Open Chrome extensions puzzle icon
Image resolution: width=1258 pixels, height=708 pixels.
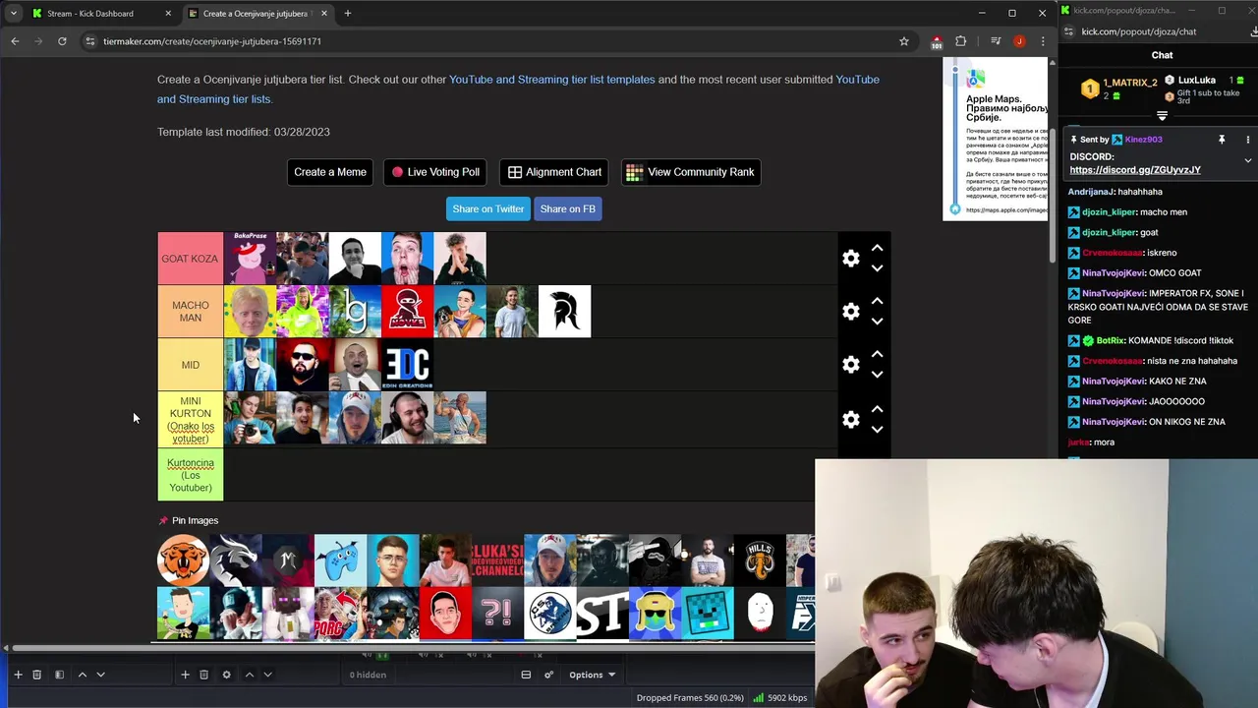961,41
